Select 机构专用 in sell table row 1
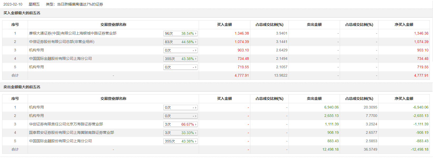 pyautogui.click(x=36, y=107)
